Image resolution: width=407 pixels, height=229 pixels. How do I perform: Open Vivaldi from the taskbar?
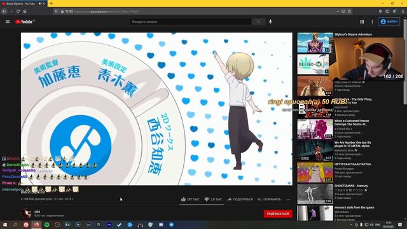pos(26,225)
